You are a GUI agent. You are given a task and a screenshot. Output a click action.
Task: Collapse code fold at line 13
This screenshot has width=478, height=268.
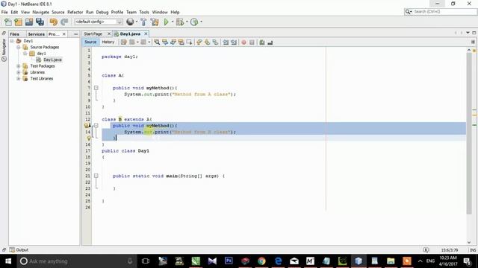point(96,126)
